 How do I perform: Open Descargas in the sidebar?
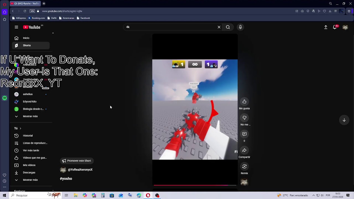(x=31, y=172)
